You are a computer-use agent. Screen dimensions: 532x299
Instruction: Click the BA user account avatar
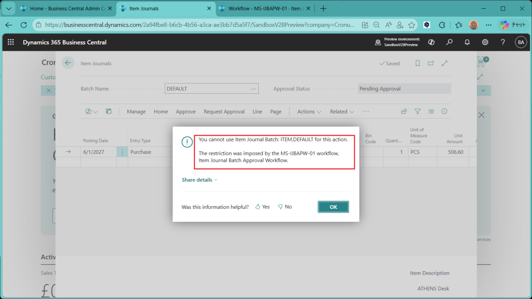click(520, 42)
